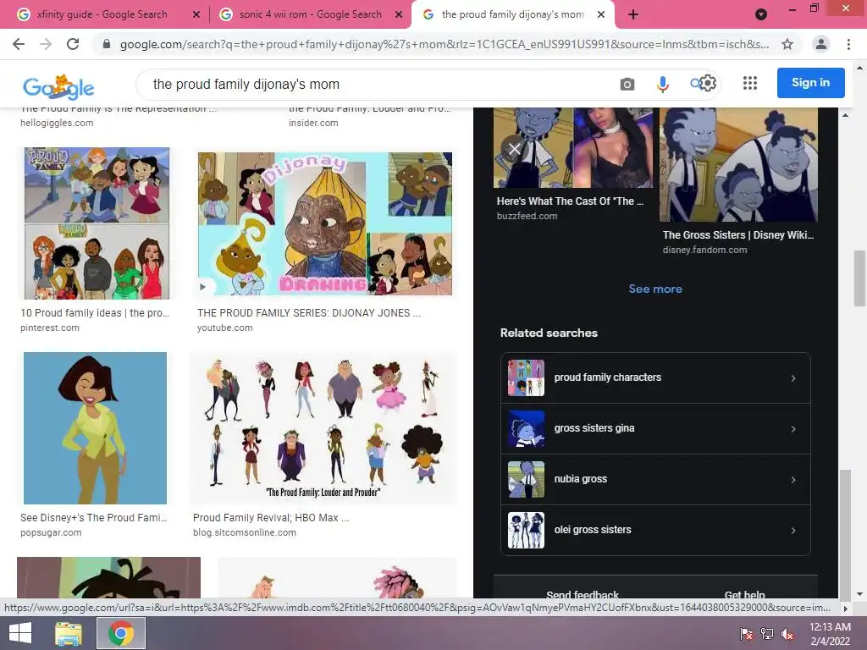The width and height of the screenshot is (867, 650).
Task: View site information padlock icon
Action: (107, 44)
